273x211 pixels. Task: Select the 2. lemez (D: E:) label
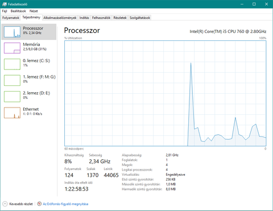point(36,93)
